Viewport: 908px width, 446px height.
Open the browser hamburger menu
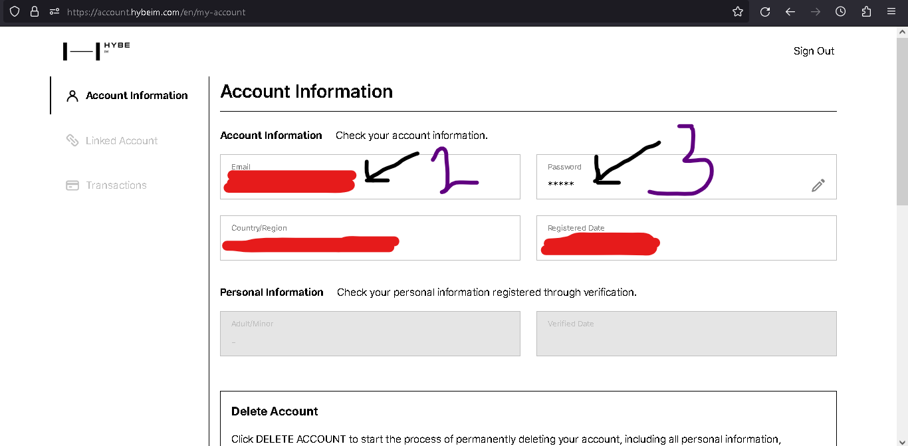(891, 11)
